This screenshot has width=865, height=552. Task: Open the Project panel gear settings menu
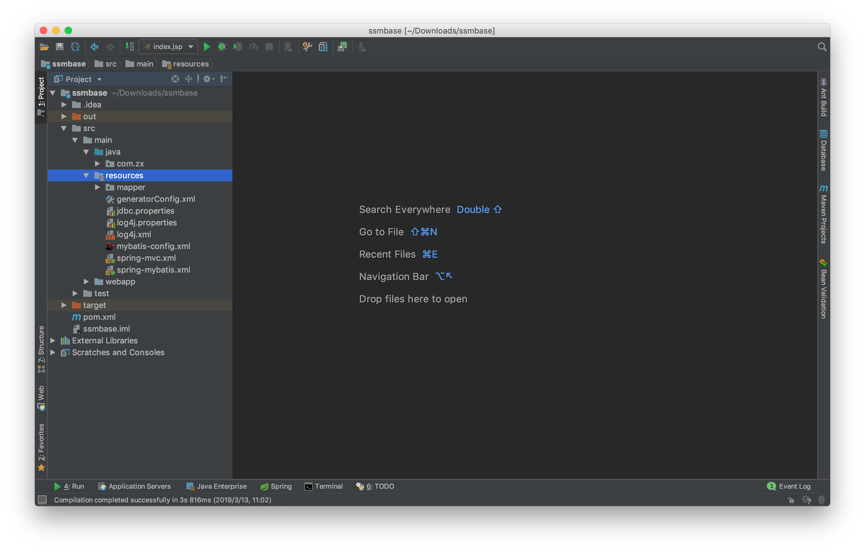tap(208, 79)
